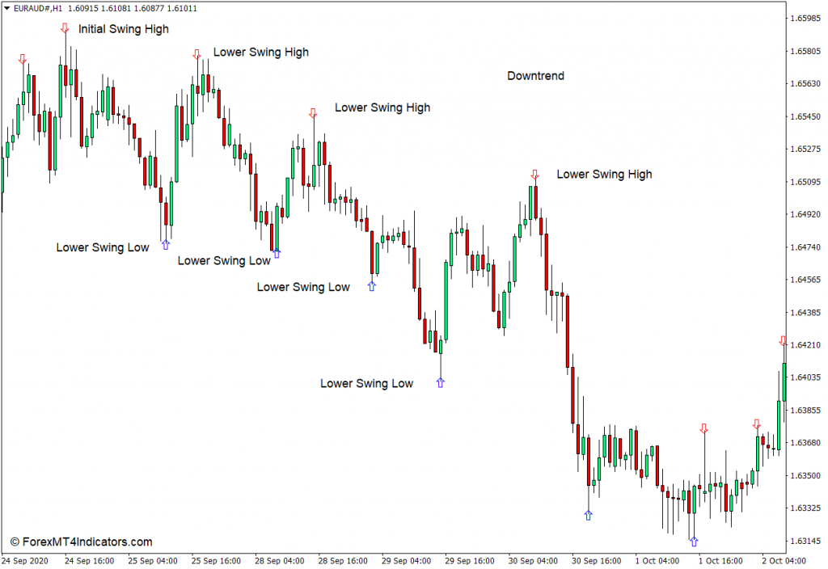Click time axis label '1 Oct 16:00'

[720, 561]
